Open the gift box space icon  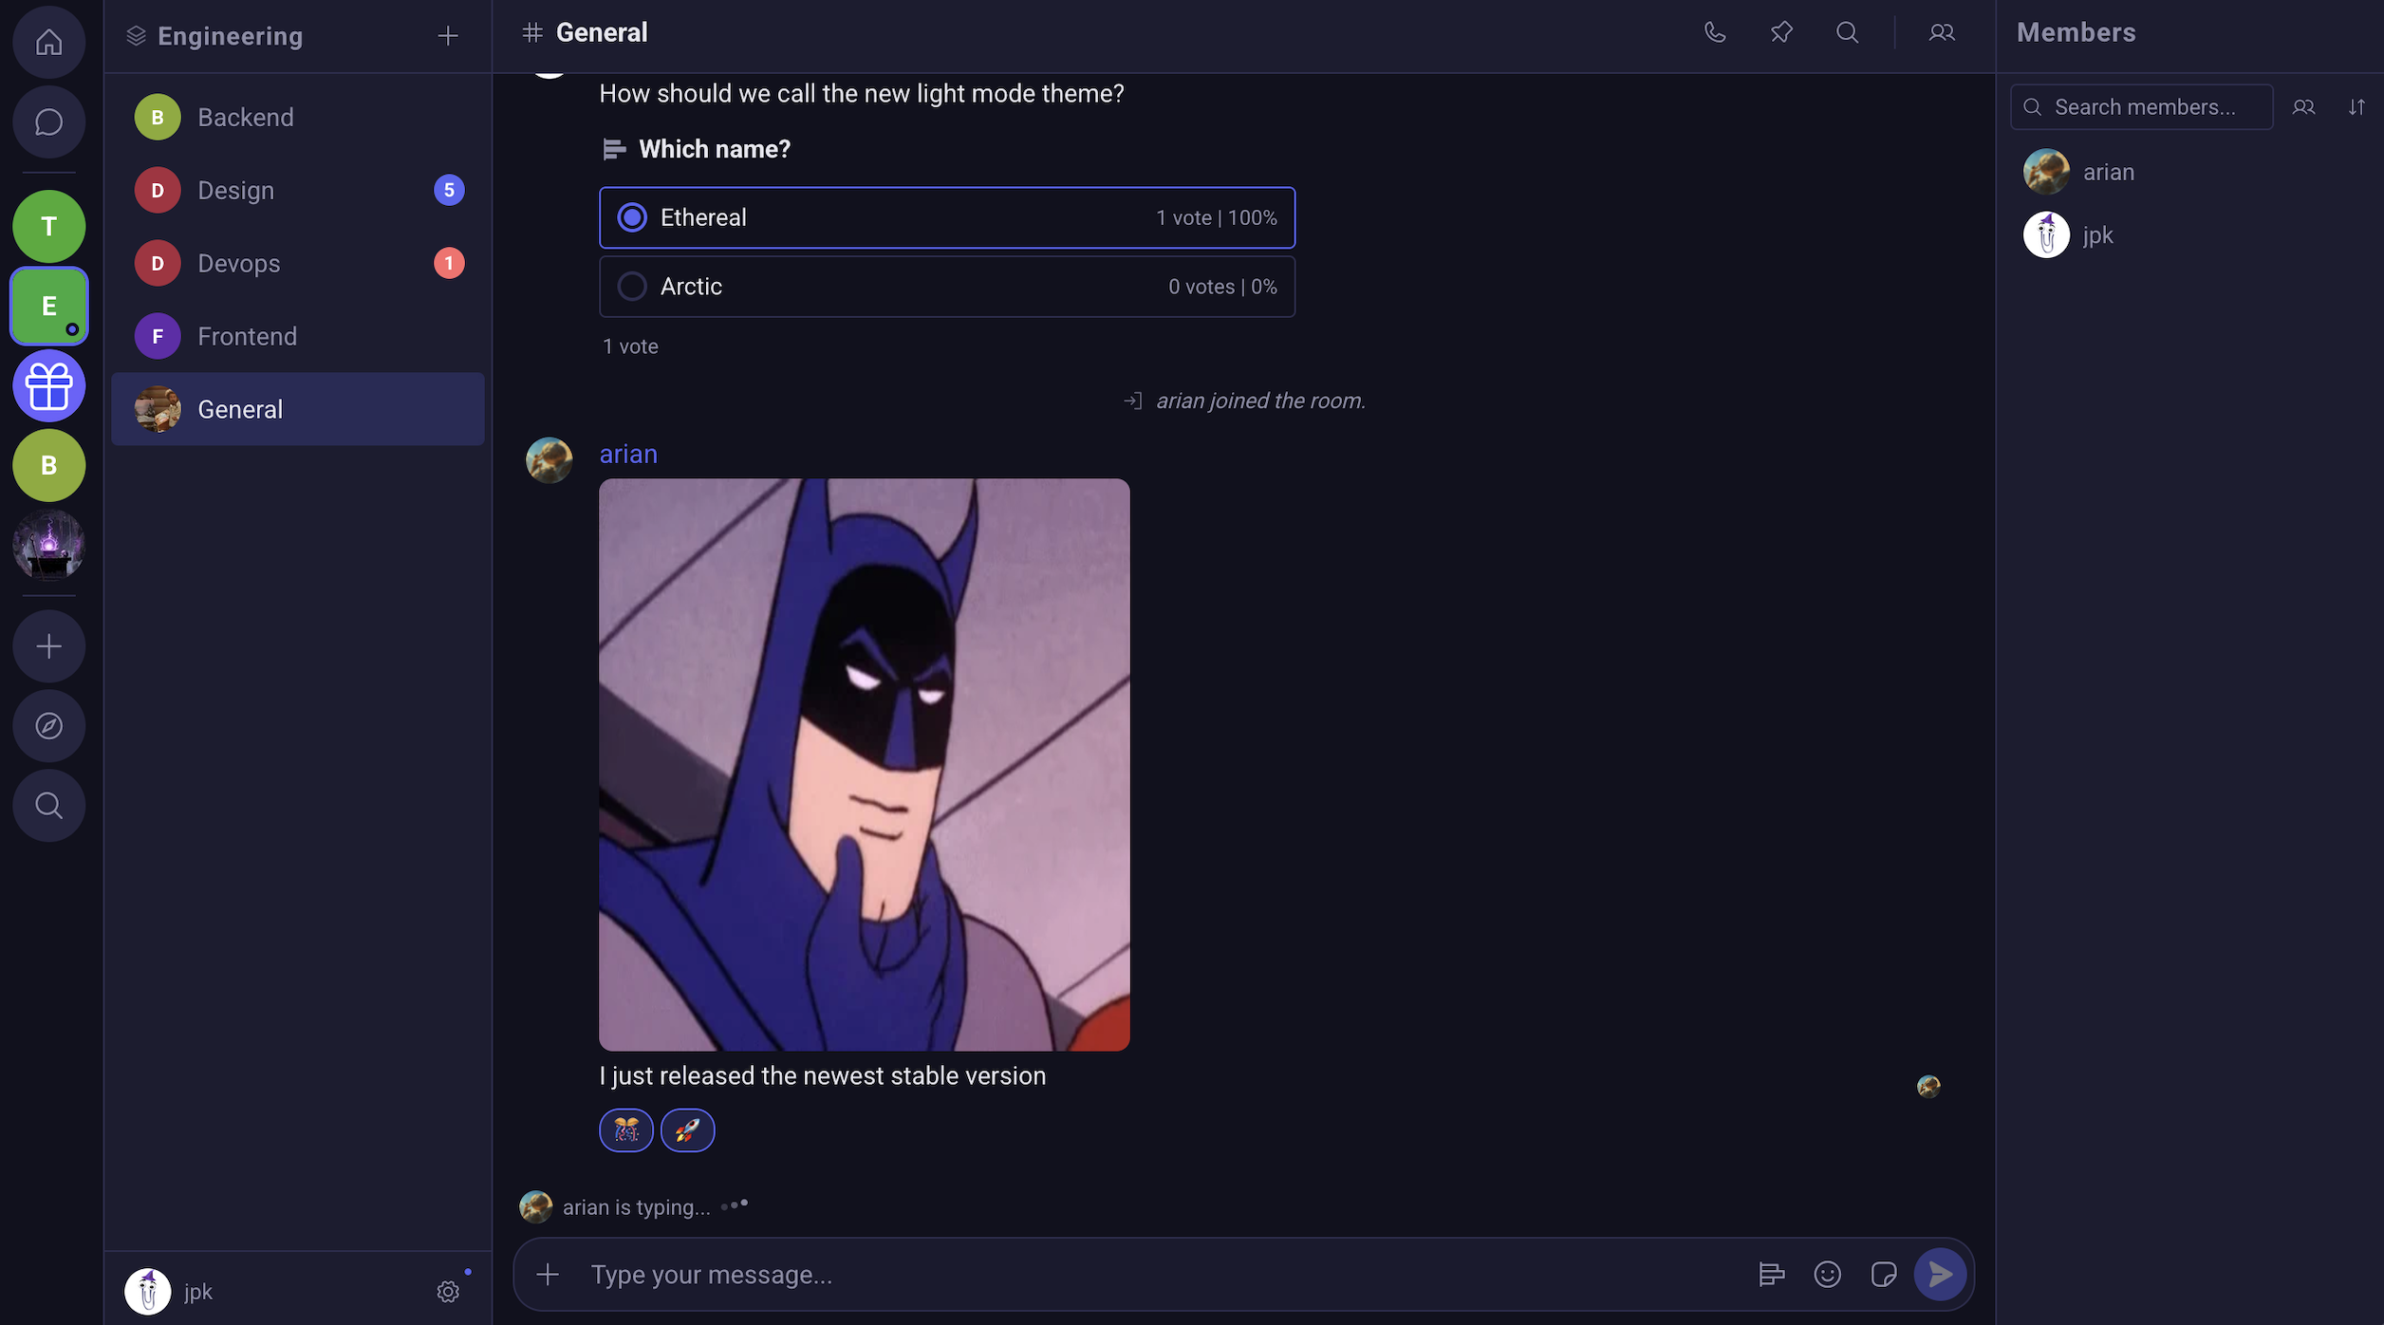(48, 385)
